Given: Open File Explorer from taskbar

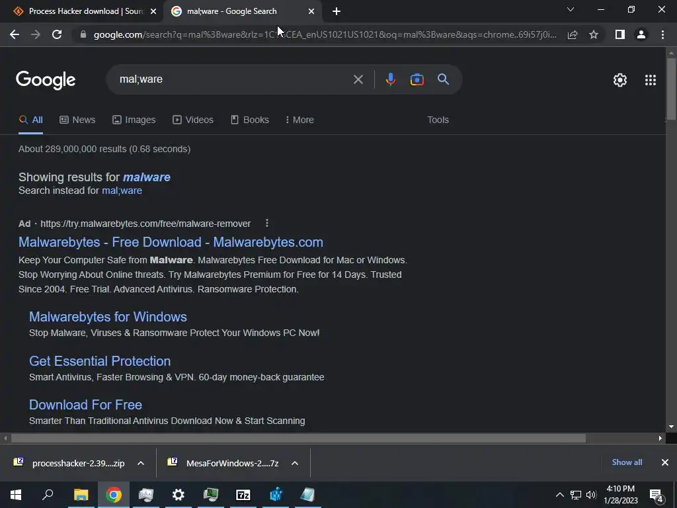Looking at the screenshot, I should point(81,495).
